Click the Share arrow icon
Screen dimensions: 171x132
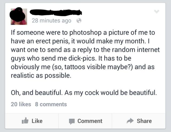[x=130, y=121]
